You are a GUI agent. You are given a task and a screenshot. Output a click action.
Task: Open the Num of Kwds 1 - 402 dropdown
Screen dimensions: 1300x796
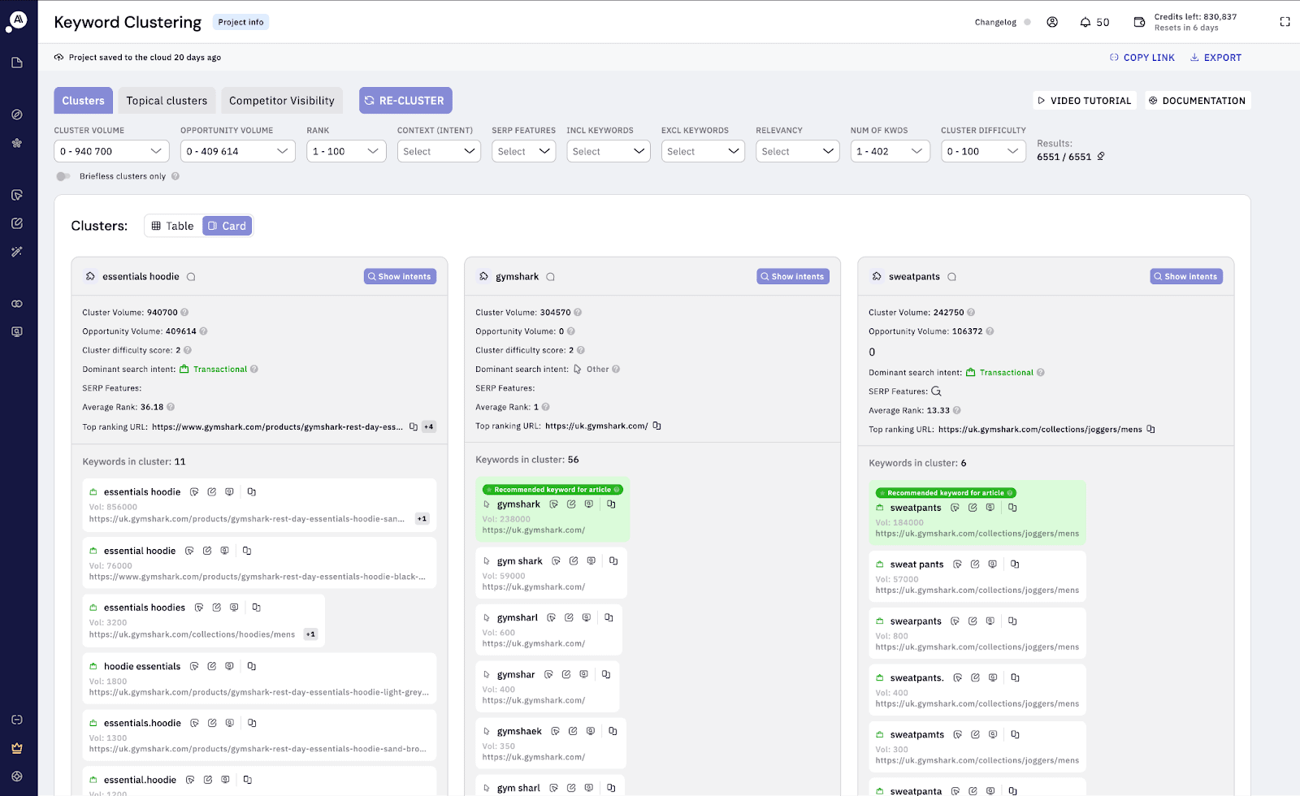(x=890, y=151)
